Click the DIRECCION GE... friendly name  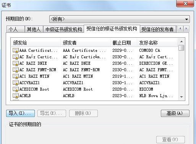(156, 64)
